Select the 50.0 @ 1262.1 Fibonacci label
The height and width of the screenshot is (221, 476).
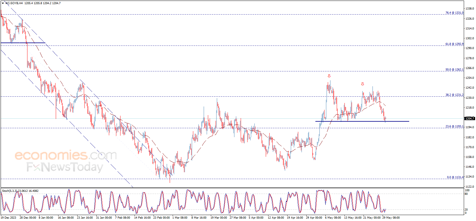[x=454, y=70]
